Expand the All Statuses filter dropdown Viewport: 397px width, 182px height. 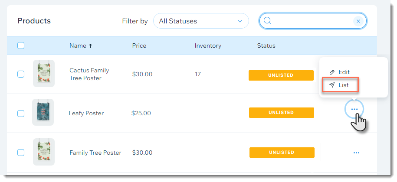201,21
